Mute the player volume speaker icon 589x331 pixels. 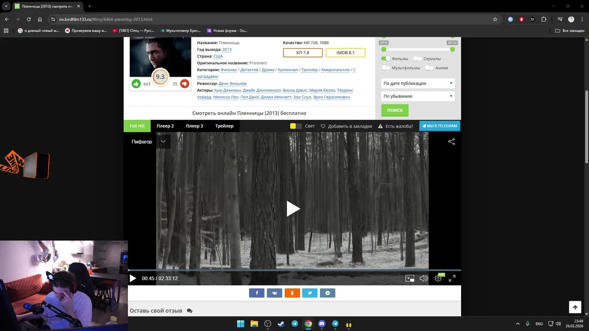point(424,278)
